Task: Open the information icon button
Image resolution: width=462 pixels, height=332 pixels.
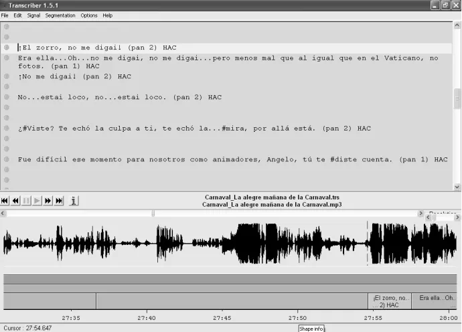Action: [x=74, y=201]
